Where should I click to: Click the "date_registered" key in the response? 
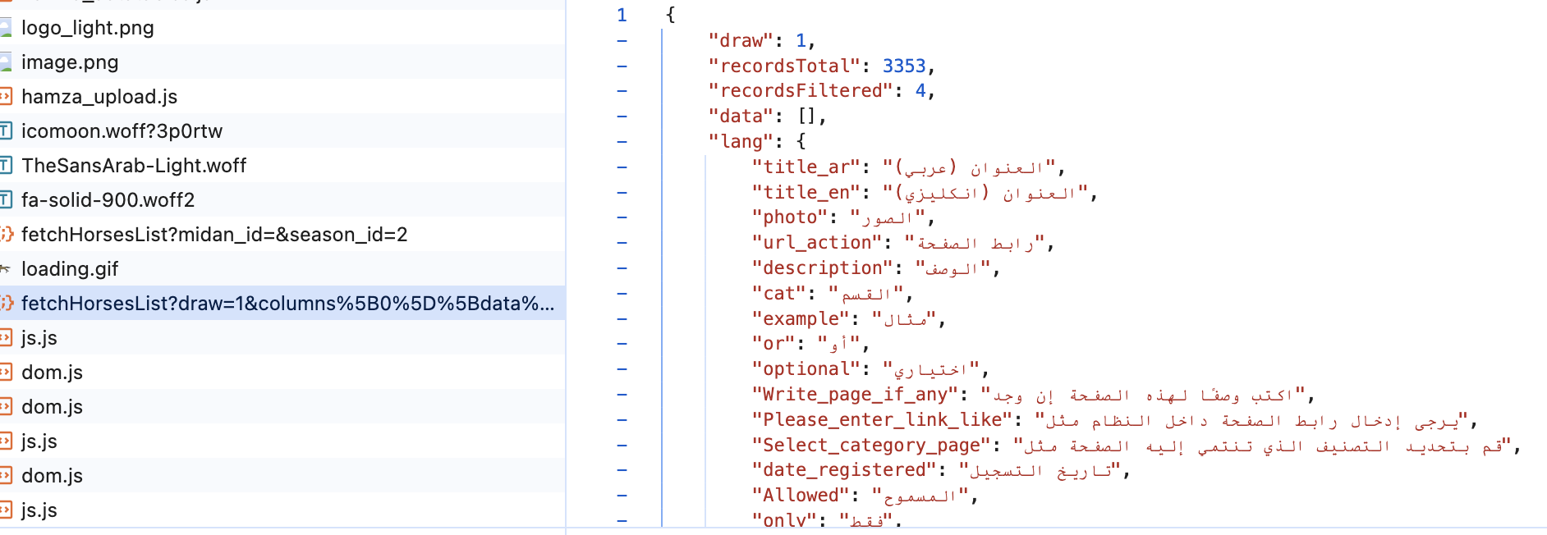[x=845, y=470]
